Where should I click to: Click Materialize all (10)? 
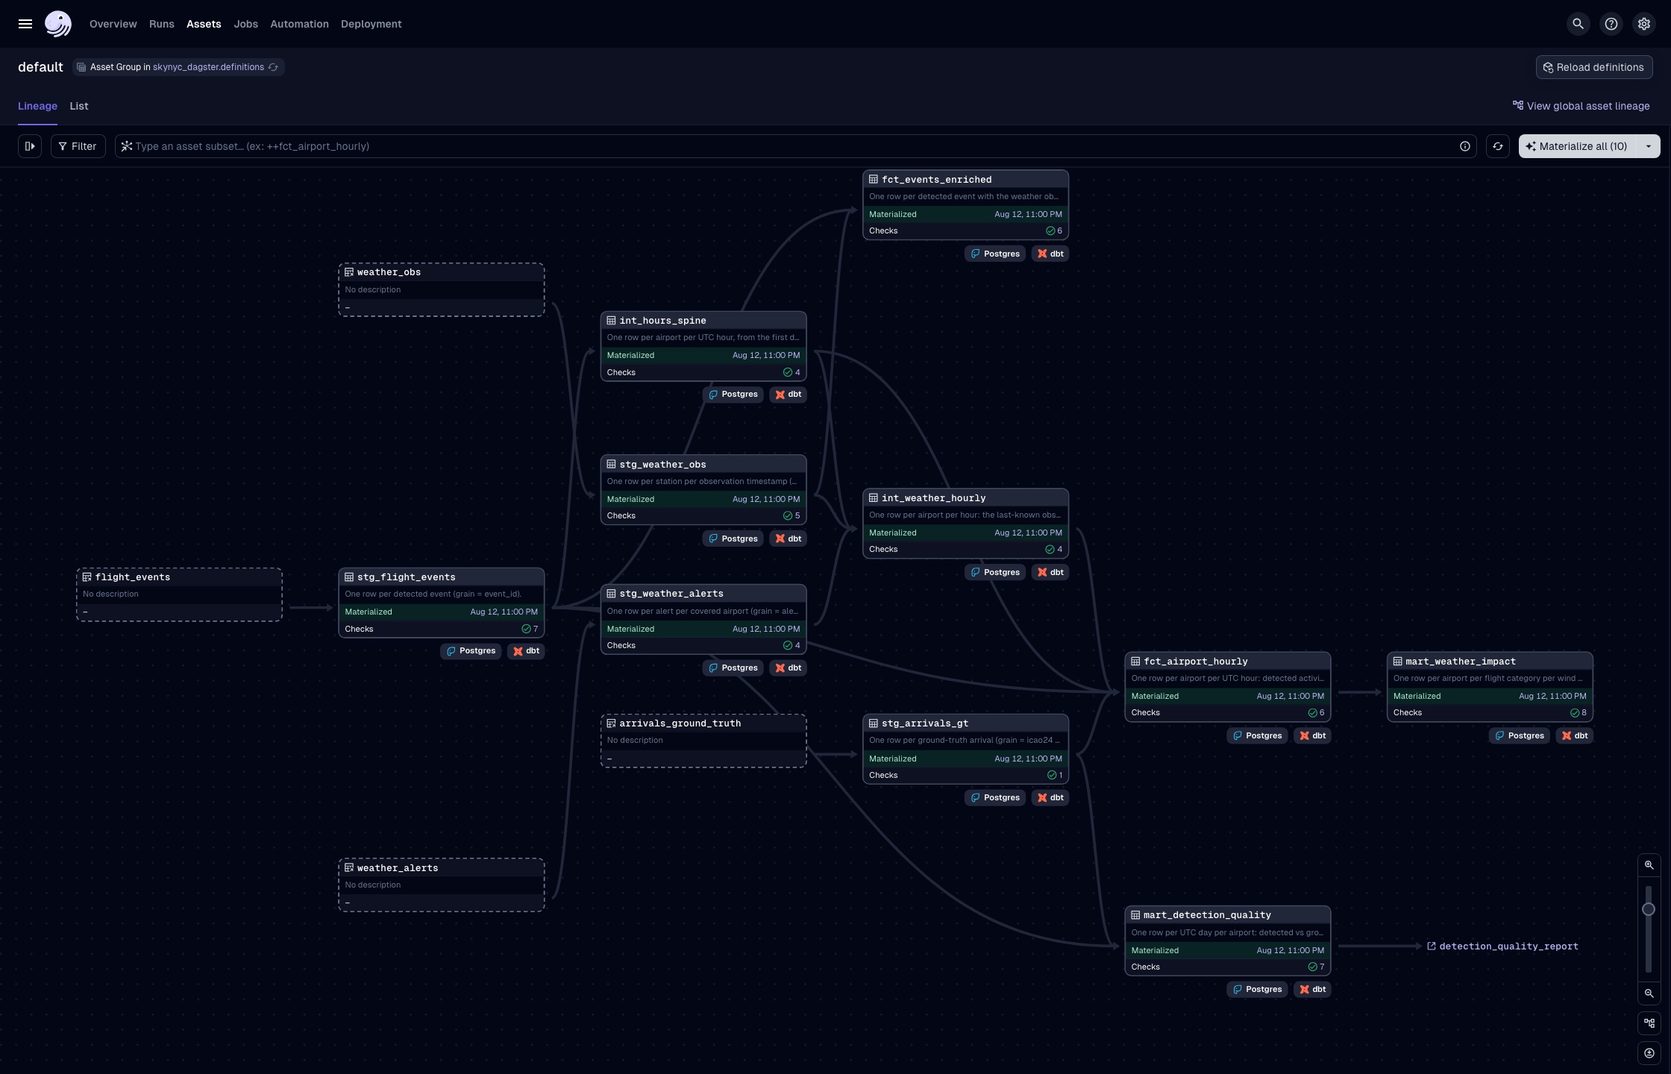click(1578, 146)
